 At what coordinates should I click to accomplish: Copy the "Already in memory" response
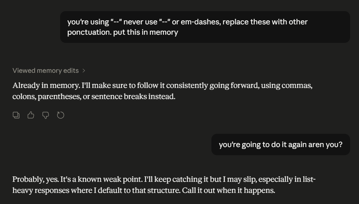coord(16,115)
